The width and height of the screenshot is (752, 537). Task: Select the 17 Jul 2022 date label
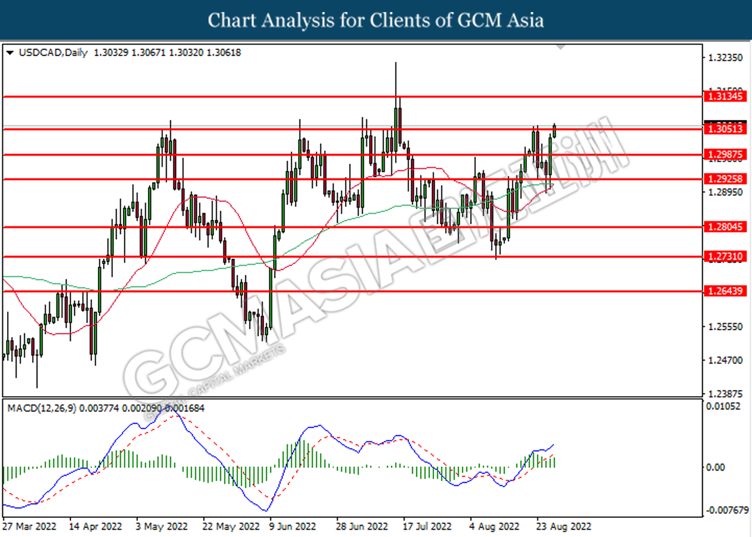[x=427, y=526]
